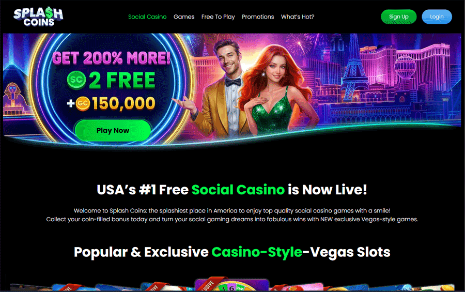Viewport: 465px width, 292px height.
Task: Open the Games menu item
Action: click(184, 17)
